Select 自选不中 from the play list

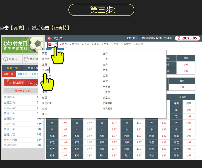47,103
